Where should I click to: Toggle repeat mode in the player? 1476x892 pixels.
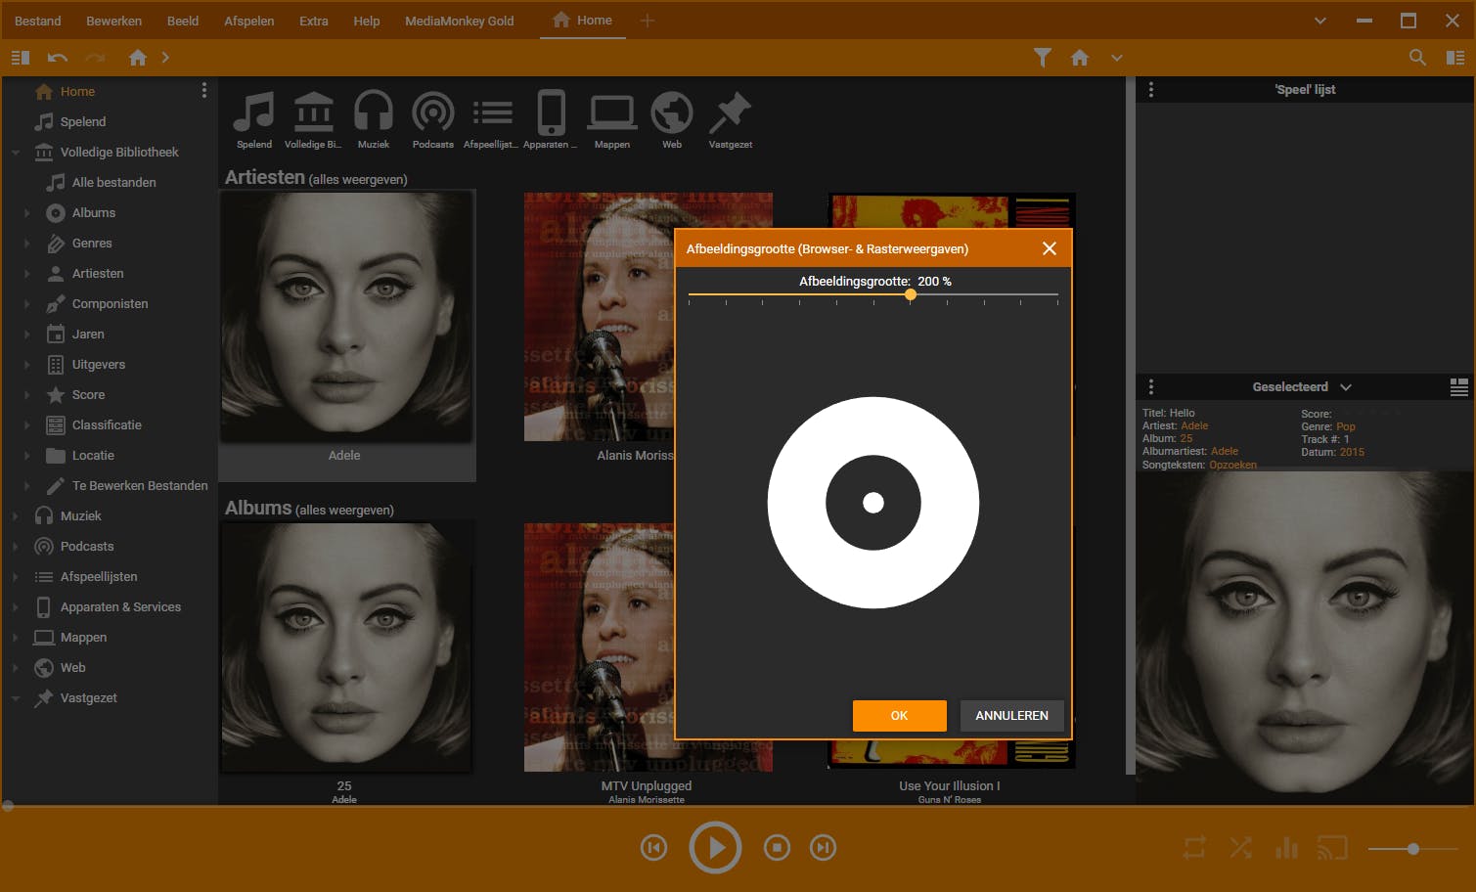click(1194, 847)
